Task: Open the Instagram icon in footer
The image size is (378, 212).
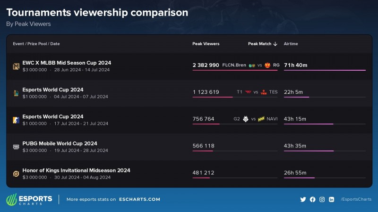Action: [322, 199]
